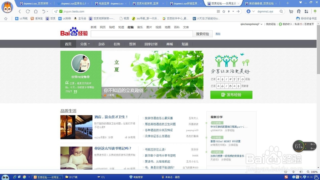320x180 pixels.
Task: Switch to 高级编辑器_百度经验 tab
Action: pyautogui.click(x=261, y=4)
